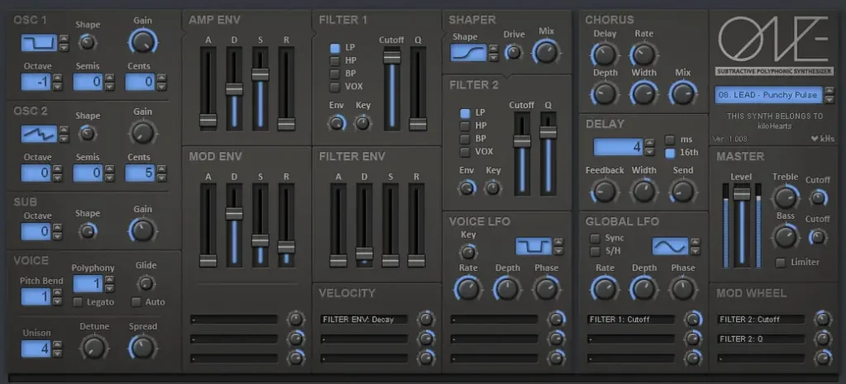Click the Filter 1 Cutoff slider
Screen dimensions: 846x384
[x=392, y=88]
